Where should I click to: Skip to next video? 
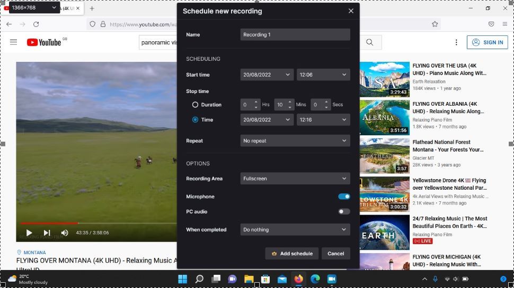coord(47,233)
